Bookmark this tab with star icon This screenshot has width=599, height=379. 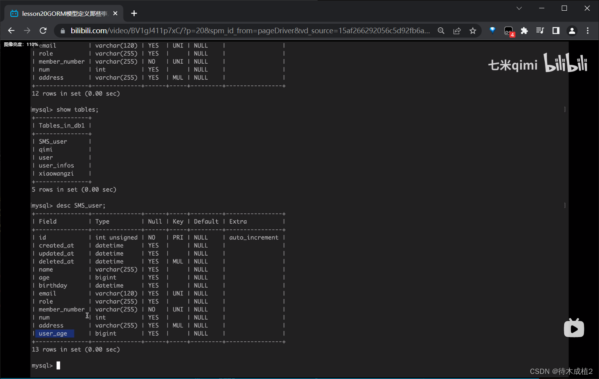coord(473,30)
